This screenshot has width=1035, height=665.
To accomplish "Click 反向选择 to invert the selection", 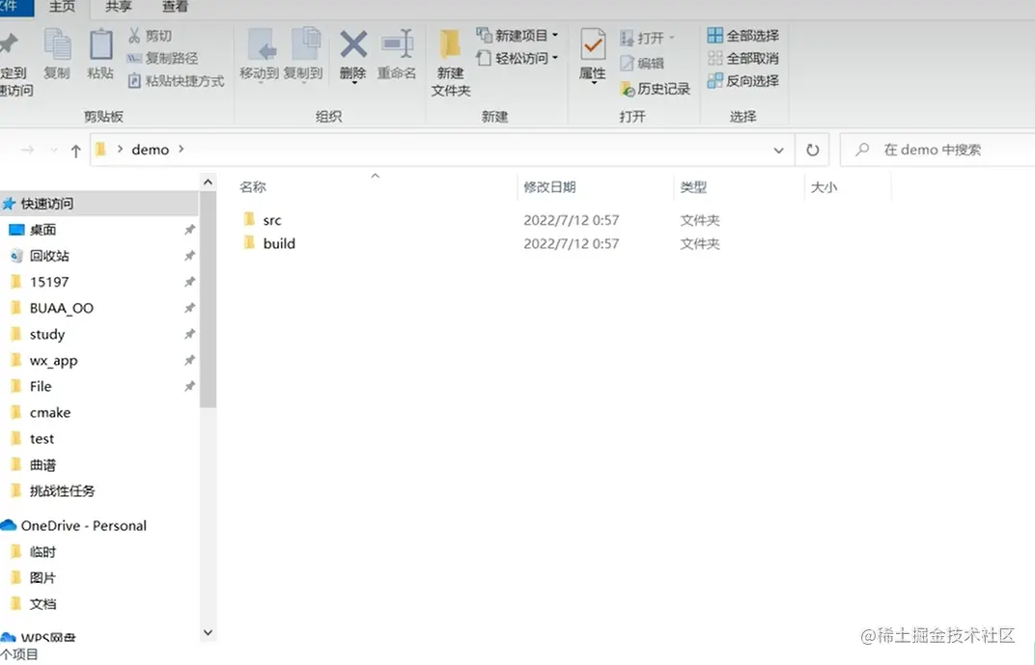I will click(741, 80).
